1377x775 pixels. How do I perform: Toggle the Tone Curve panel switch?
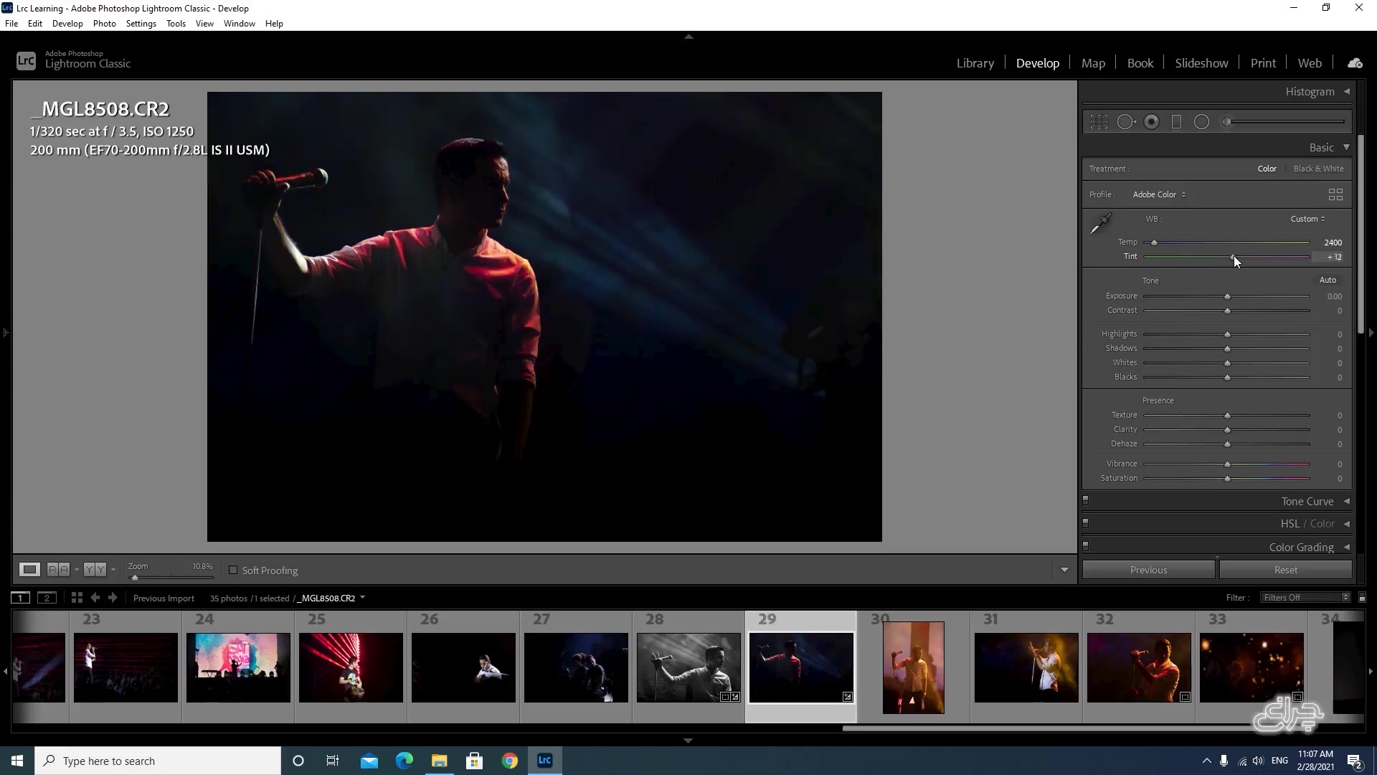(x=1085, y=500)
